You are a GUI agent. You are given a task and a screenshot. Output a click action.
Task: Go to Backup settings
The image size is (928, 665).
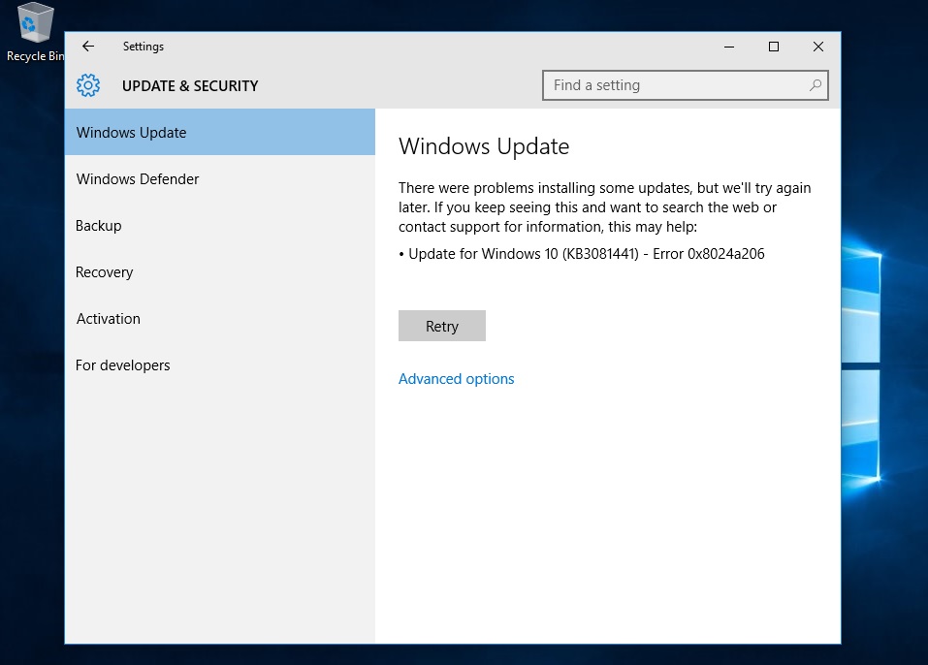(x=219, y=226)
